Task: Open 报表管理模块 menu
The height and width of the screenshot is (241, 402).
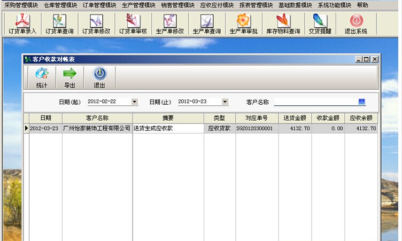Action: tap(256, 5)
